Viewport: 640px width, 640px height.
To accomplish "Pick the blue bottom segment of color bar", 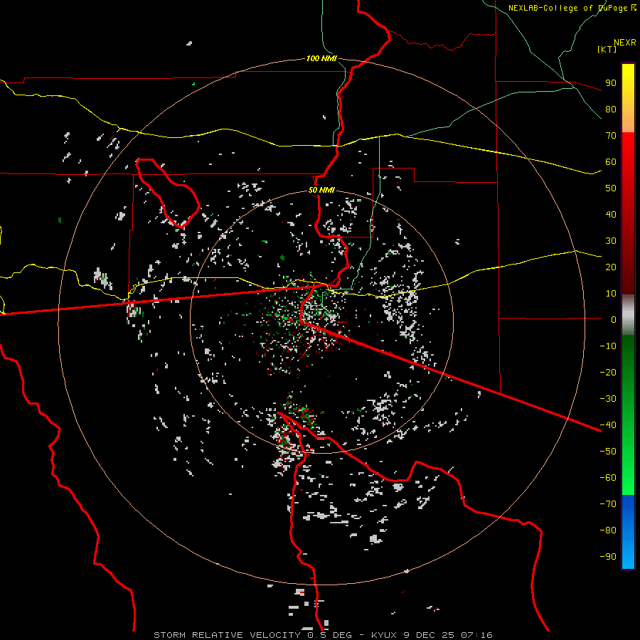I will (x=628, y=532).
